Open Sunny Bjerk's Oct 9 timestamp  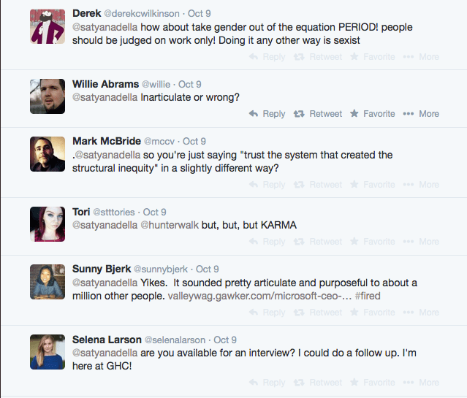pyautogui.click(x=208, y=269)
